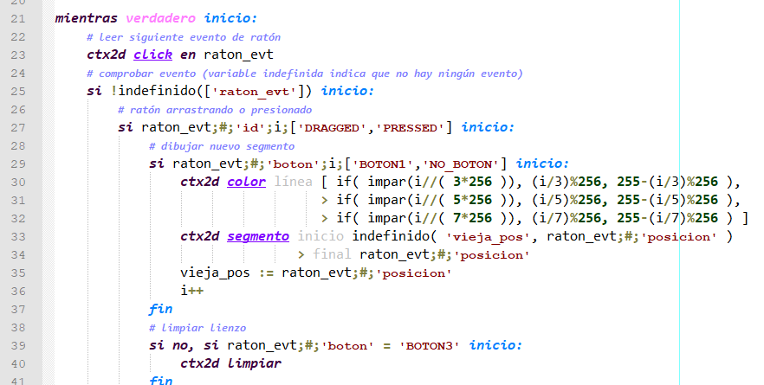This screenshot has width=764, height=385.
Task: Click the 'DRAGGED' string literal
Action: (340, 127)
